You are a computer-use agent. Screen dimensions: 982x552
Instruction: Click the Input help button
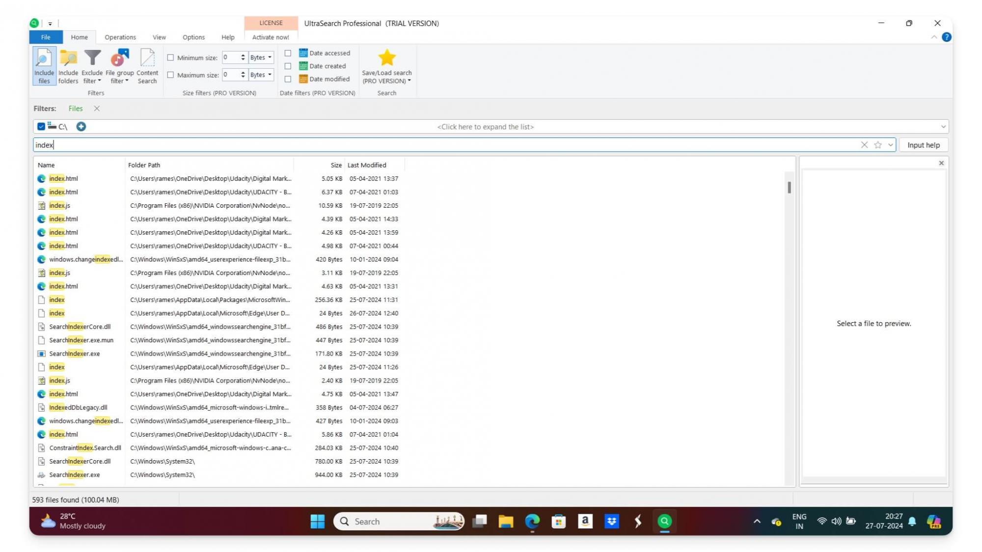(x=923, y=145)
